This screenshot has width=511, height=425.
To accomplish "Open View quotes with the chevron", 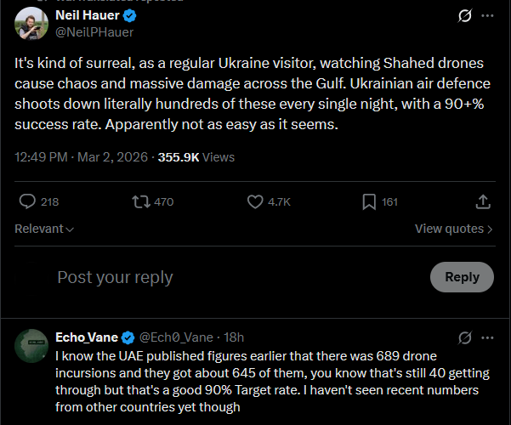I will 453,229.
